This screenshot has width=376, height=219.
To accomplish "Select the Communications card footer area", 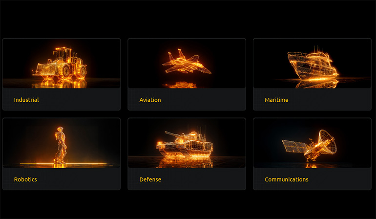I will pos(312,178).
